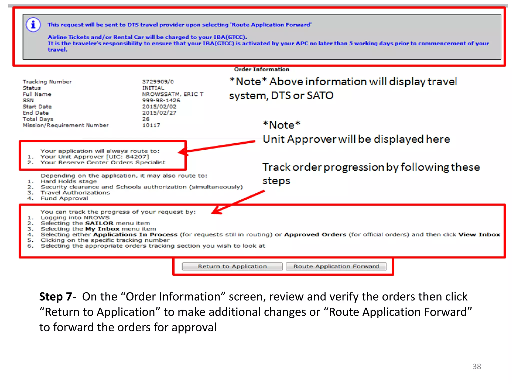Click the Mission/Requirement Number value 10117
512x384 pixels.
tap(151, 125)
